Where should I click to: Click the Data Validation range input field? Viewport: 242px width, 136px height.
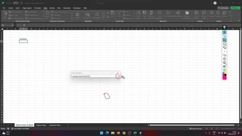click(94, 76)
